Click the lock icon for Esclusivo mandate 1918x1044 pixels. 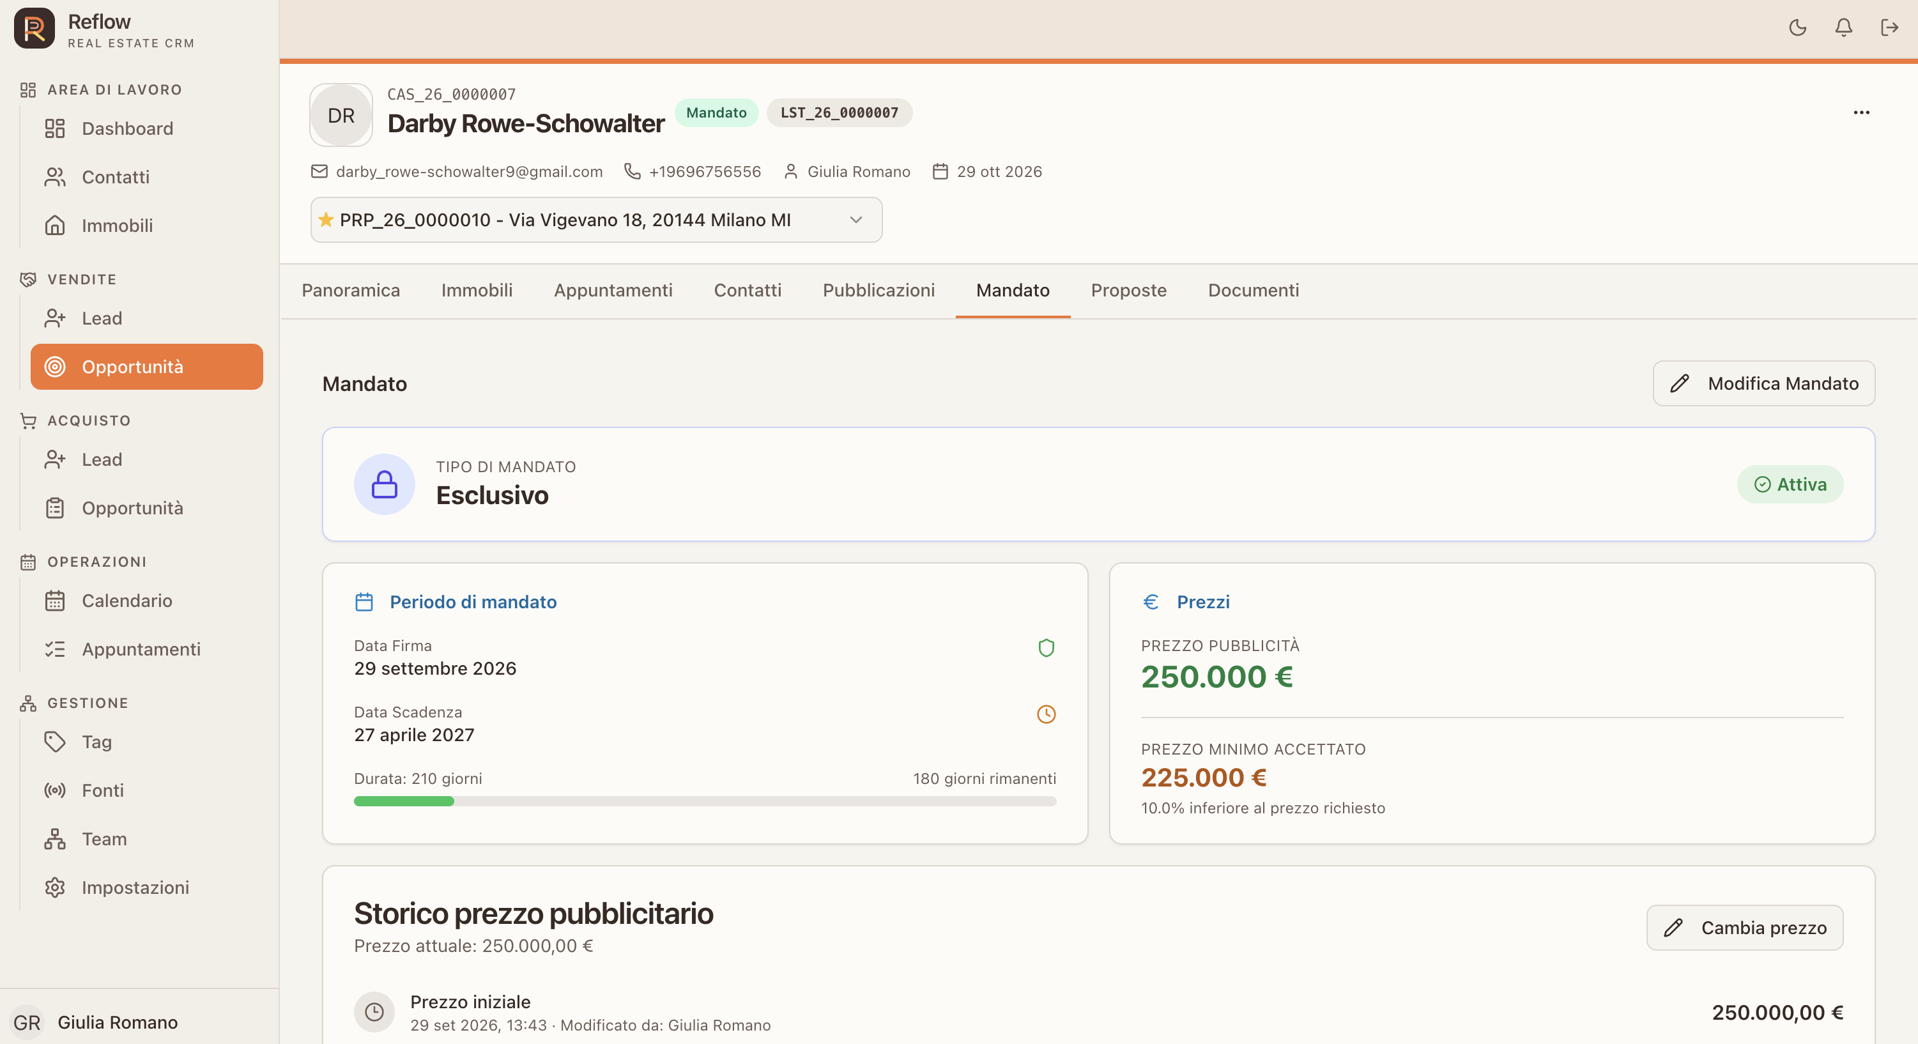click(x=384, y=484)
